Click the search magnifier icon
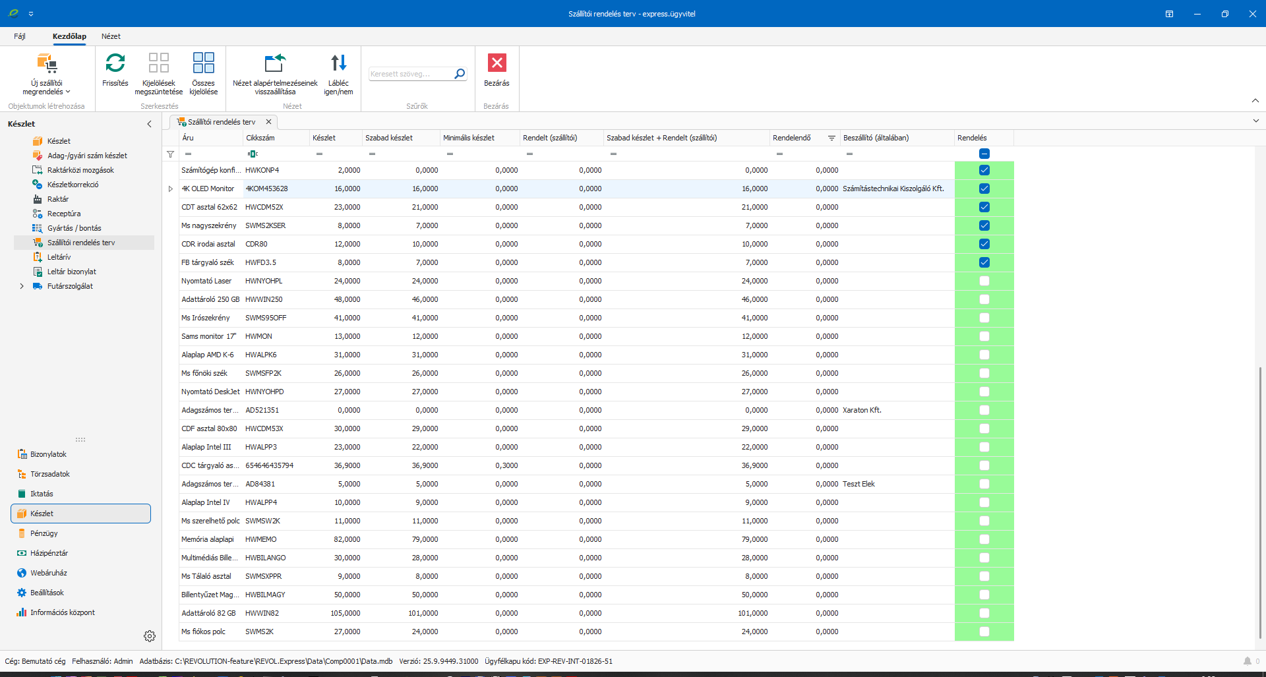 coord(460,74)
